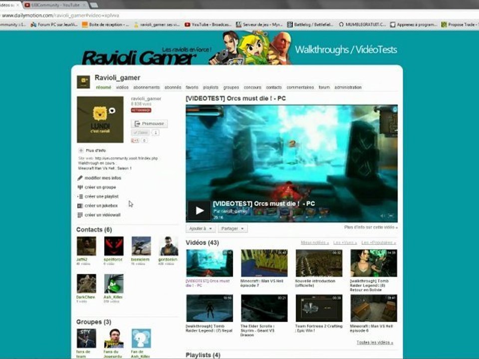Click the browser address bar

tap(239, 15)
